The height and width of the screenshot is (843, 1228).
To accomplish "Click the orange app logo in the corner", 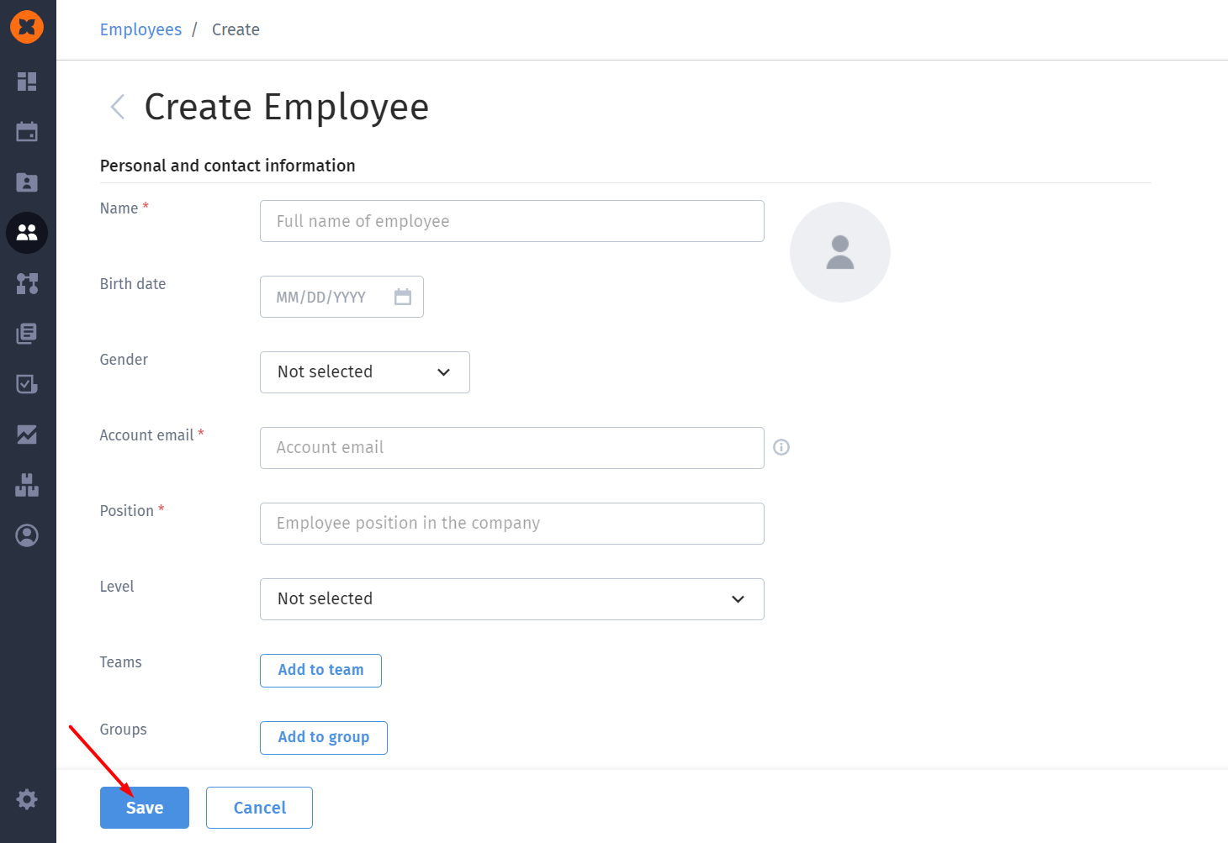I will tap(27, 27).
